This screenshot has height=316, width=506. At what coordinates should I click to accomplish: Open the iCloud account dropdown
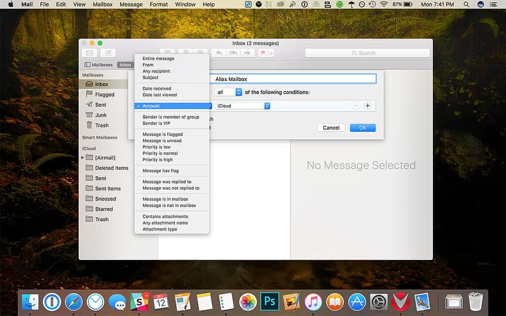coord(242,106)
